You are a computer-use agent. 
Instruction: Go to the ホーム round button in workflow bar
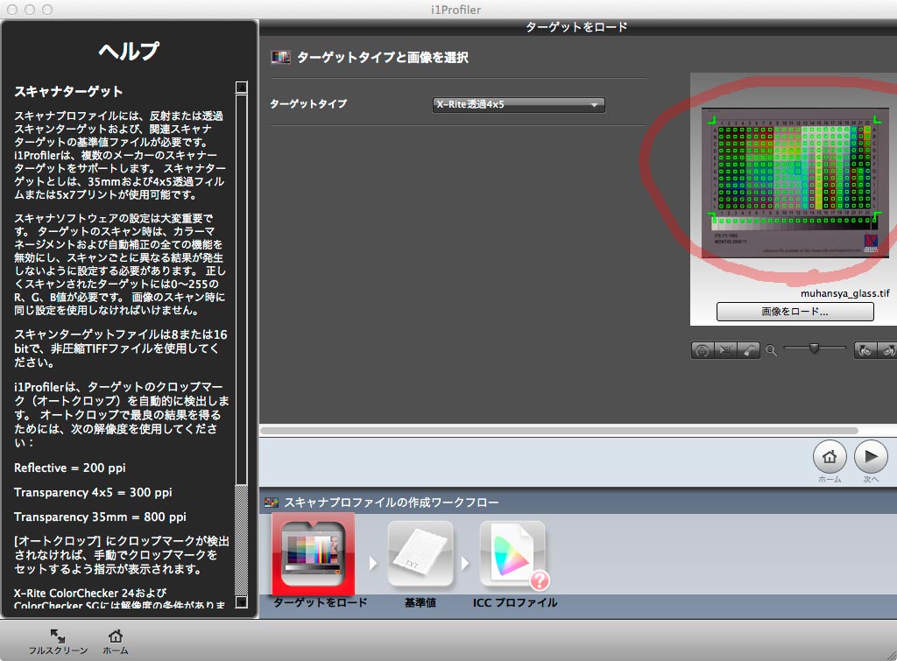click(x=830, y=457)
